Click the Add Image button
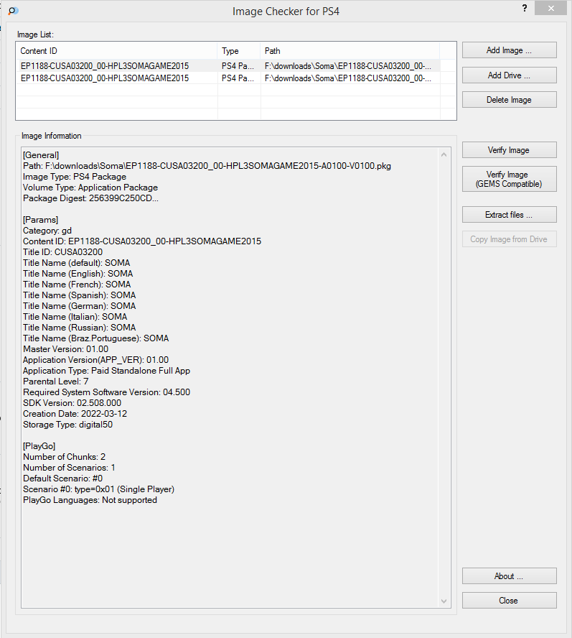Viewport: 572px width, 638px height. coord(509,50)
